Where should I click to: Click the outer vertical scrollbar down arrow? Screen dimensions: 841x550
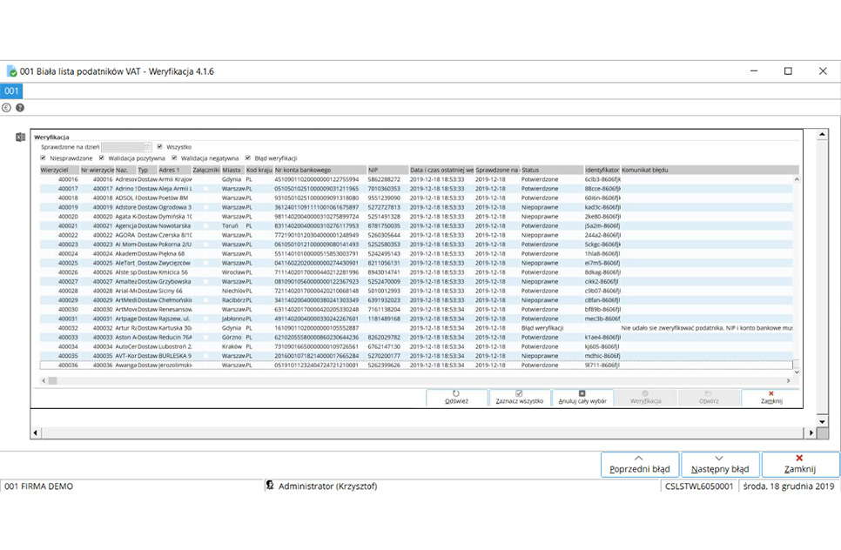[x=822, y=420]
